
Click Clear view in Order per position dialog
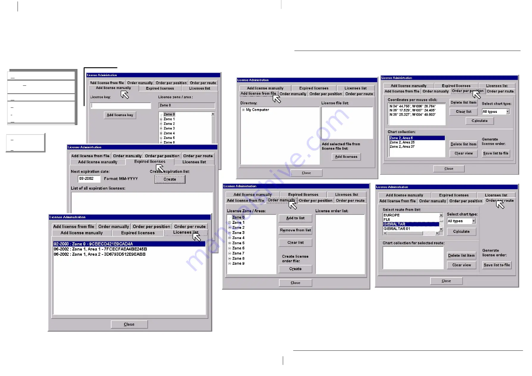[x=463, y=153]
